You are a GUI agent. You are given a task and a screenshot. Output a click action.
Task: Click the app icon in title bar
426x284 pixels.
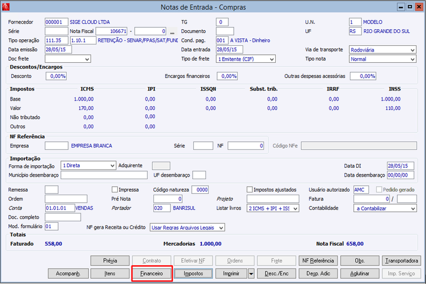(x=6, y=7)
